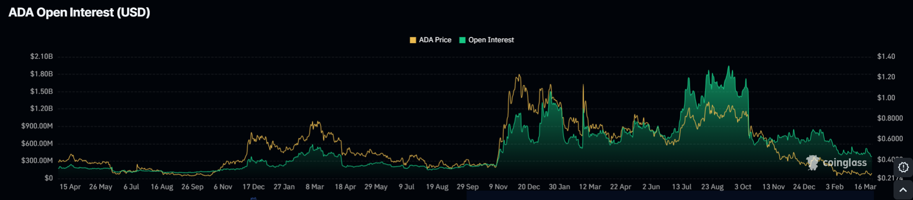Click the 15 Apr date label

70,187
